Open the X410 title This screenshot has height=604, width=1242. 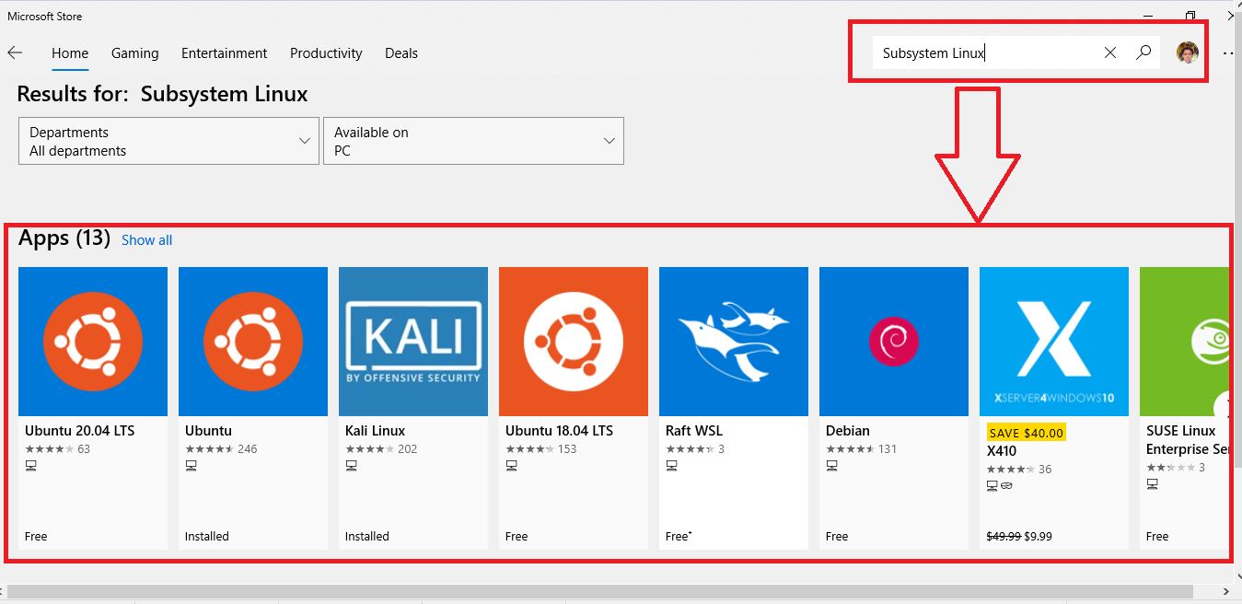pyautogui.click(x=1001, y=451)
